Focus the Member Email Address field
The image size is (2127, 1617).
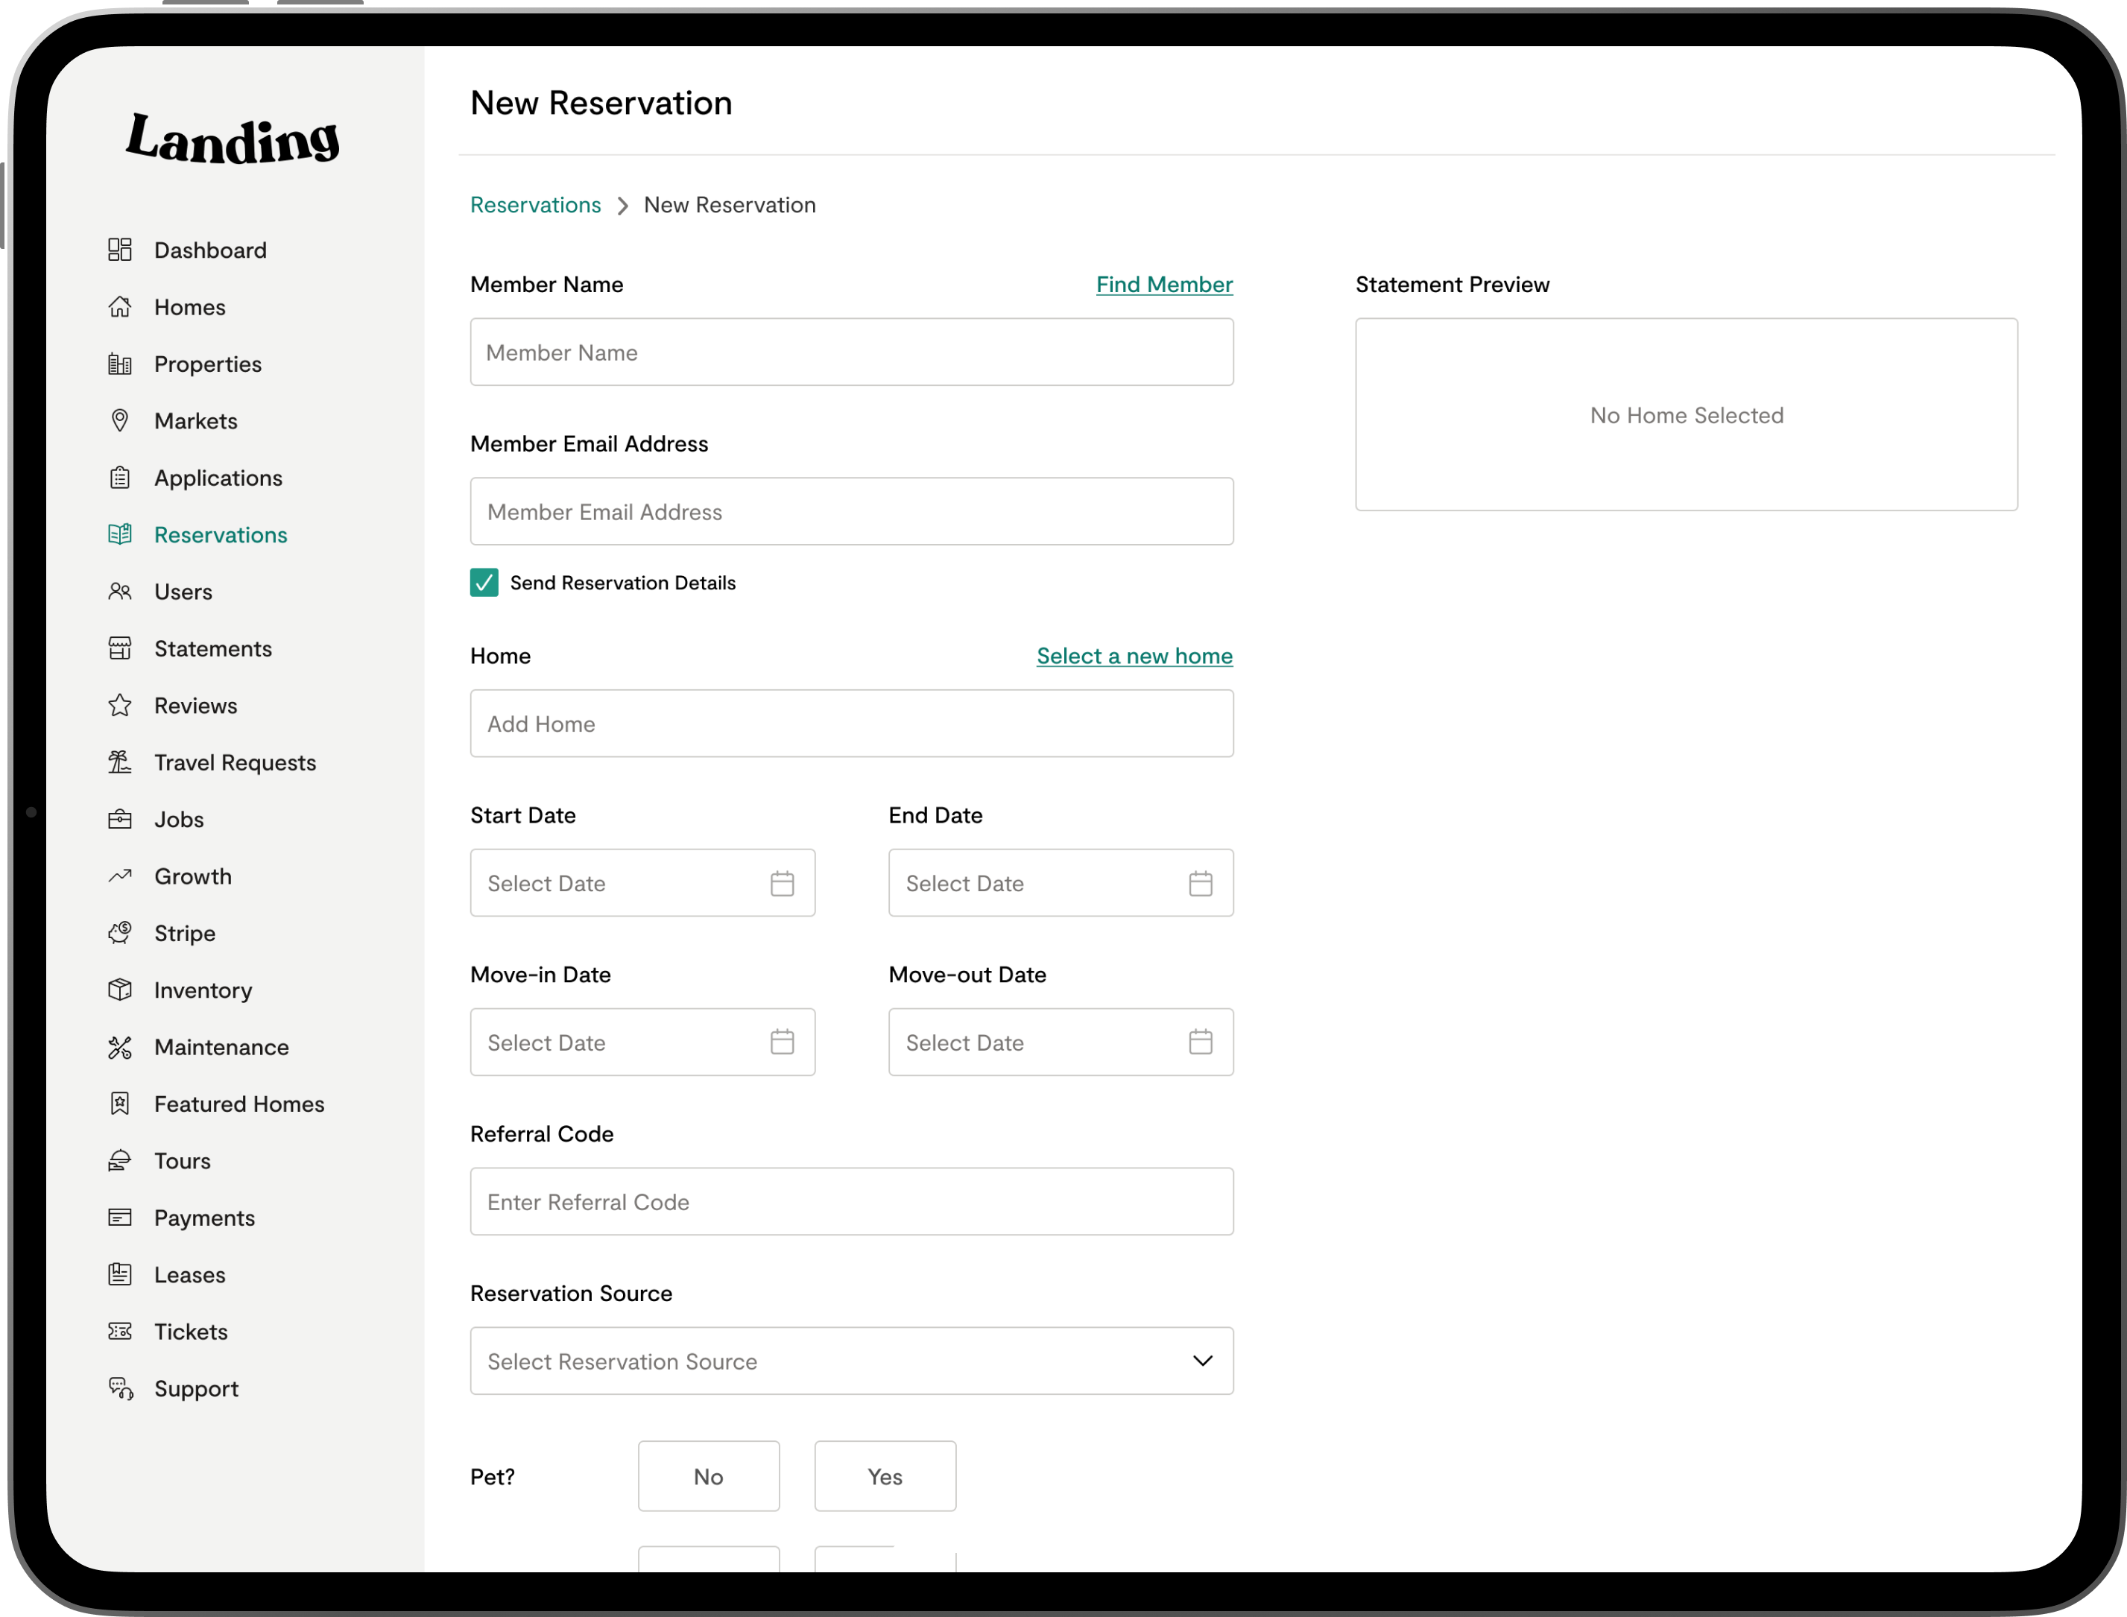pyautogui.click(x=851, y=512)
